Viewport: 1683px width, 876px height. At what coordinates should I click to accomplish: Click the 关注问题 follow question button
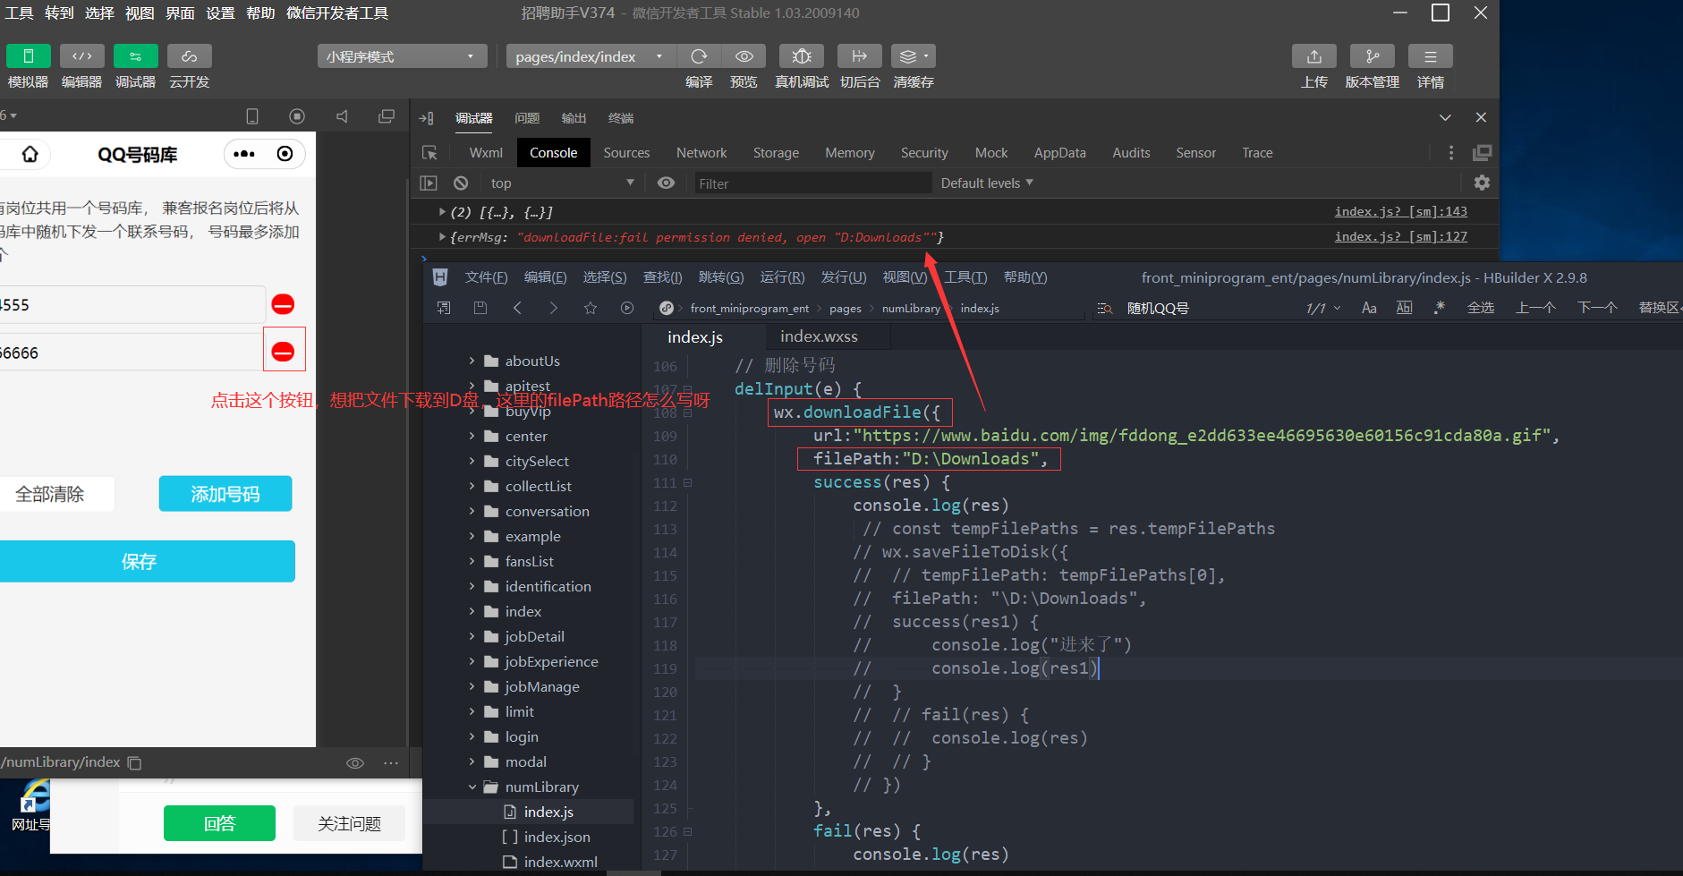pyautogui.click(x=349, y=823)
